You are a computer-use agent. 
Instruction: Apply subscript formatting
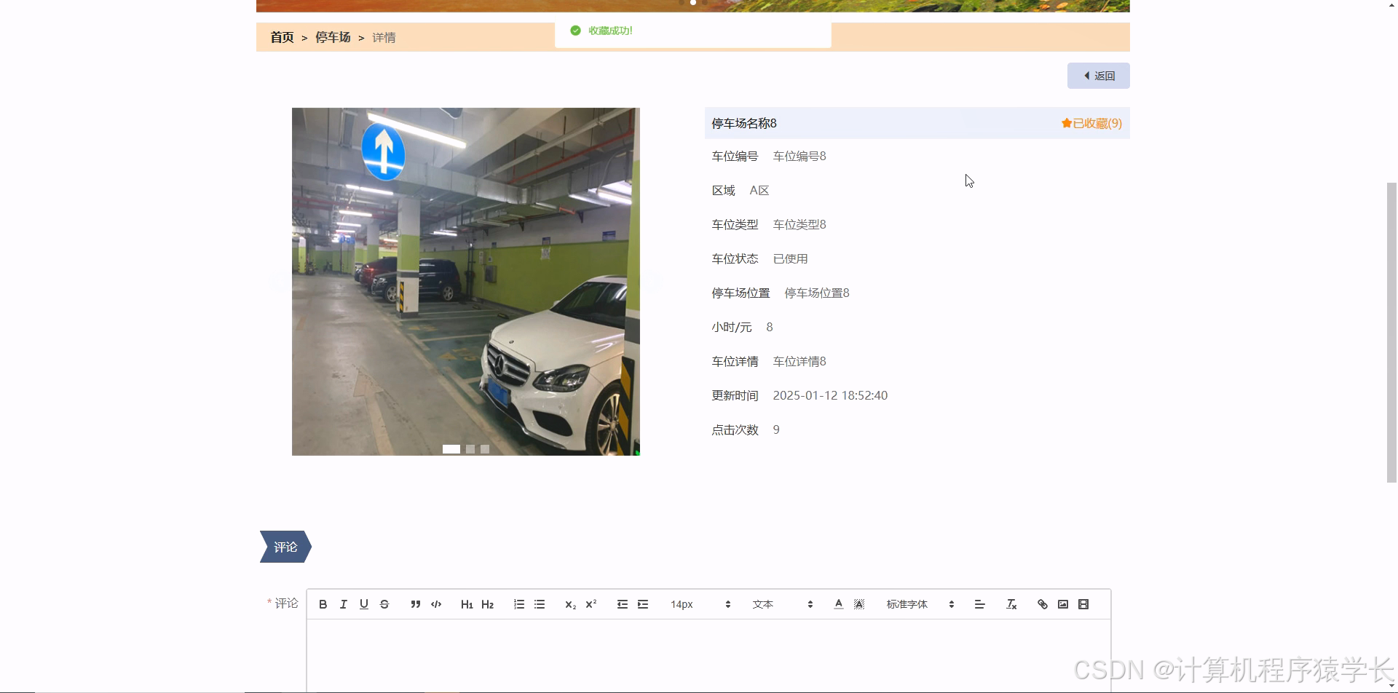570,604
